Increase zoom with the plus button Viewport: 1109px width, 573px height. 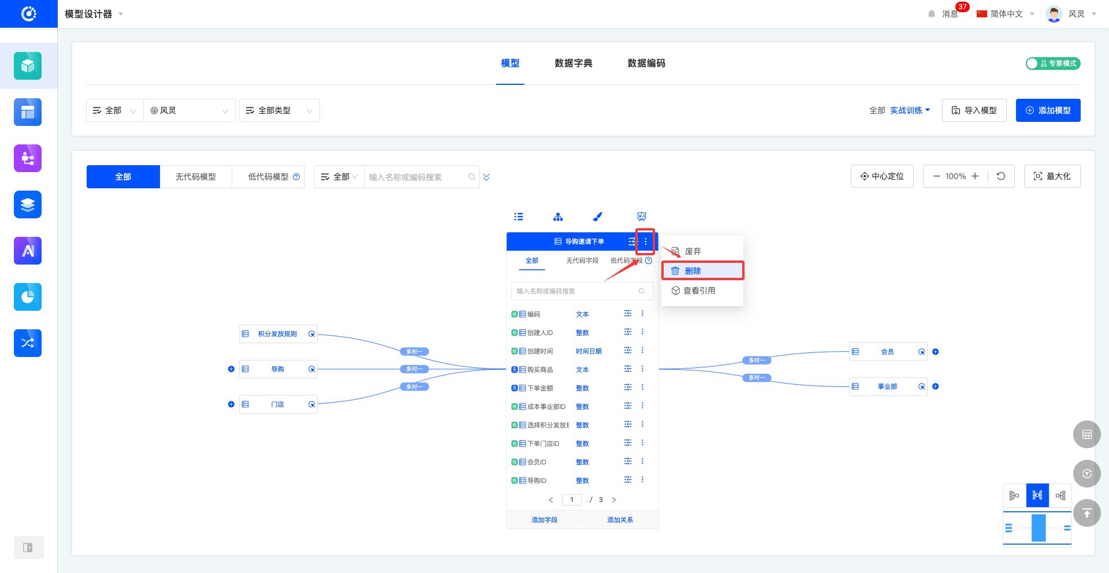point(975,176)
